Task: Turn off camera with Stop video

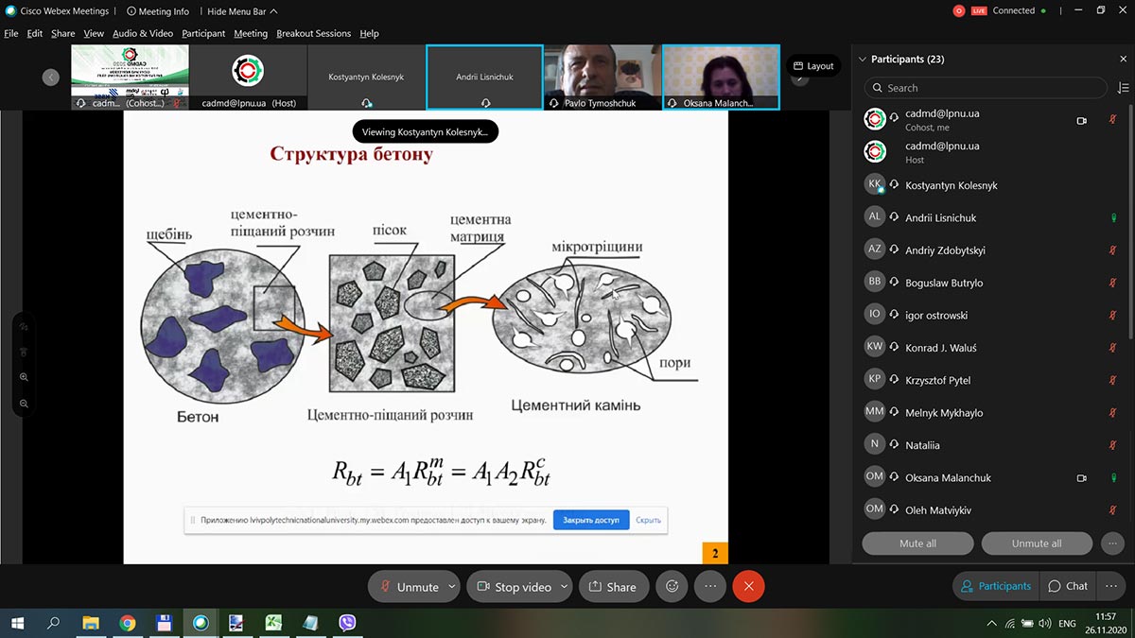Action: pyautogui.click(x=514, y=586)
